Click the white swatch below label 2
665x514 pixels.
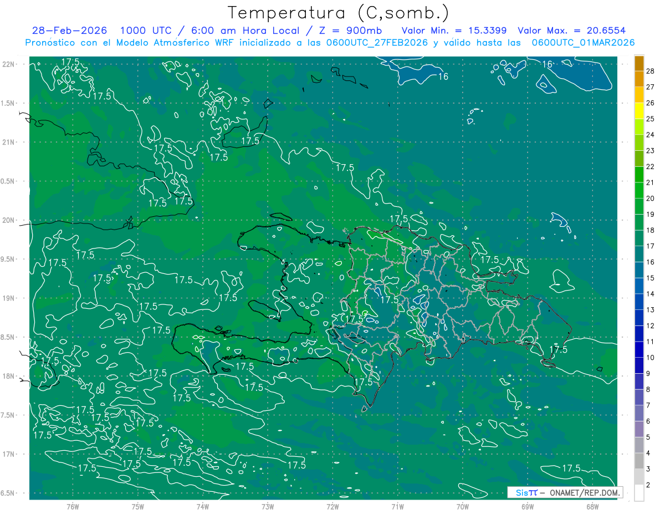(x=639, y=493)
